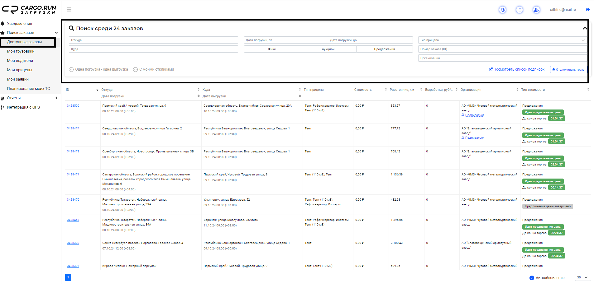Viewport: 594px width, 284px height.
Task: Open user settings icon
Action: (x=536, y=10)
